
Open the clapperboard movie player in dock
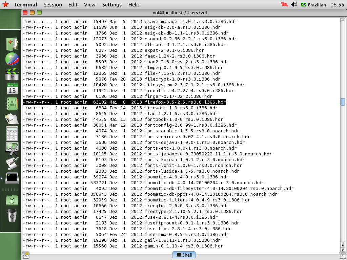click(x=12, y=74)
